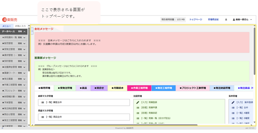Open sidebar ■発注工程管理 item
The image size is (258, 133).
pos(9,120)
